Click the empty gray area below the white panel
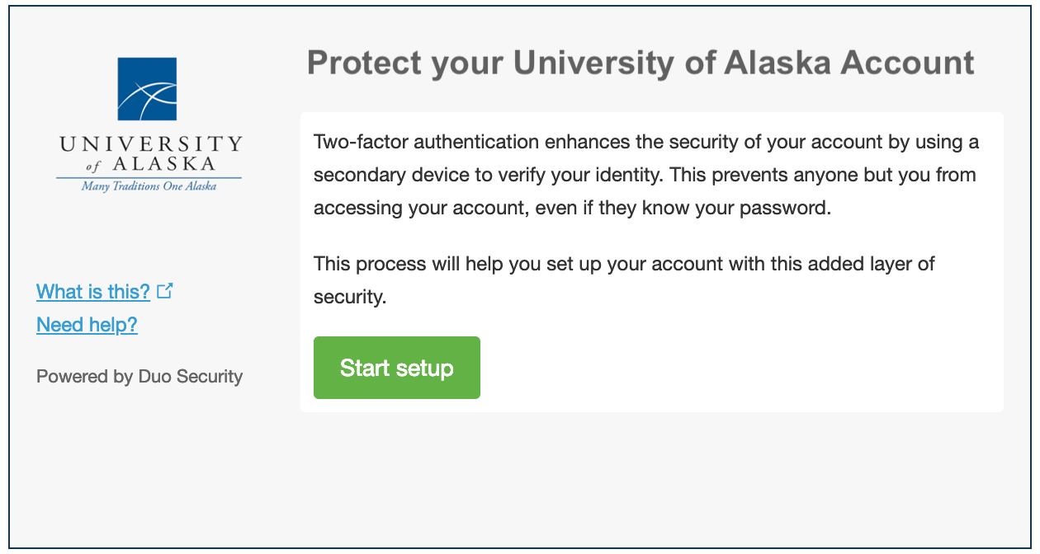The height and width of the screenshot is (554, 1040). coord(652,478)
